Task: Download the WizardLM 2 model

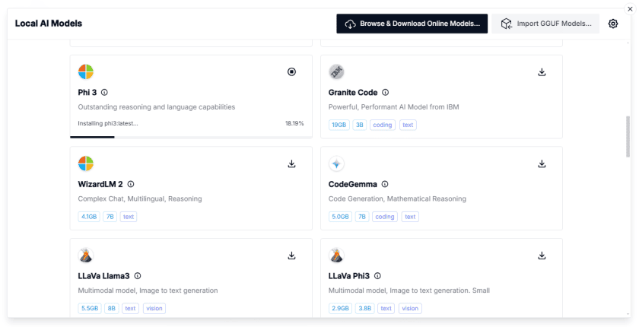Action: 291,163
